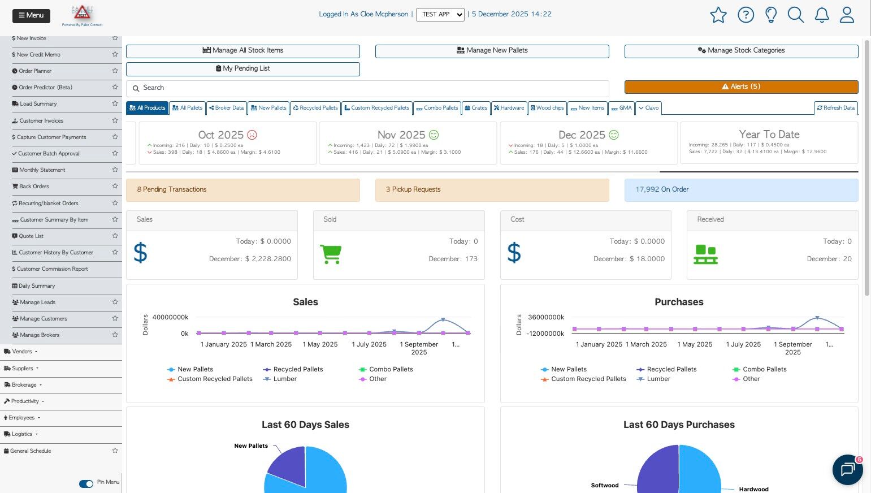Open the orange Alerts (5) button
This screenshot has width=871, height=493.
tap(741, 87)
